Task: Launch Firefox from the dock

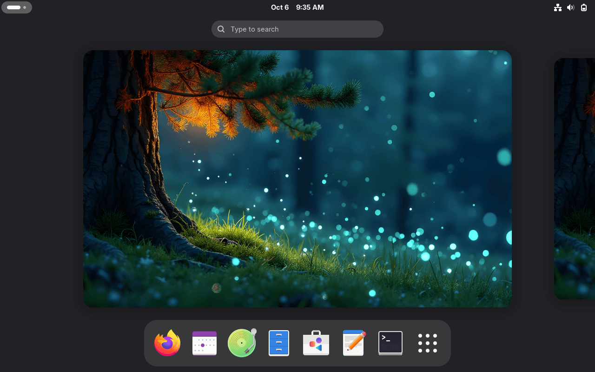Action: point(167,343)
